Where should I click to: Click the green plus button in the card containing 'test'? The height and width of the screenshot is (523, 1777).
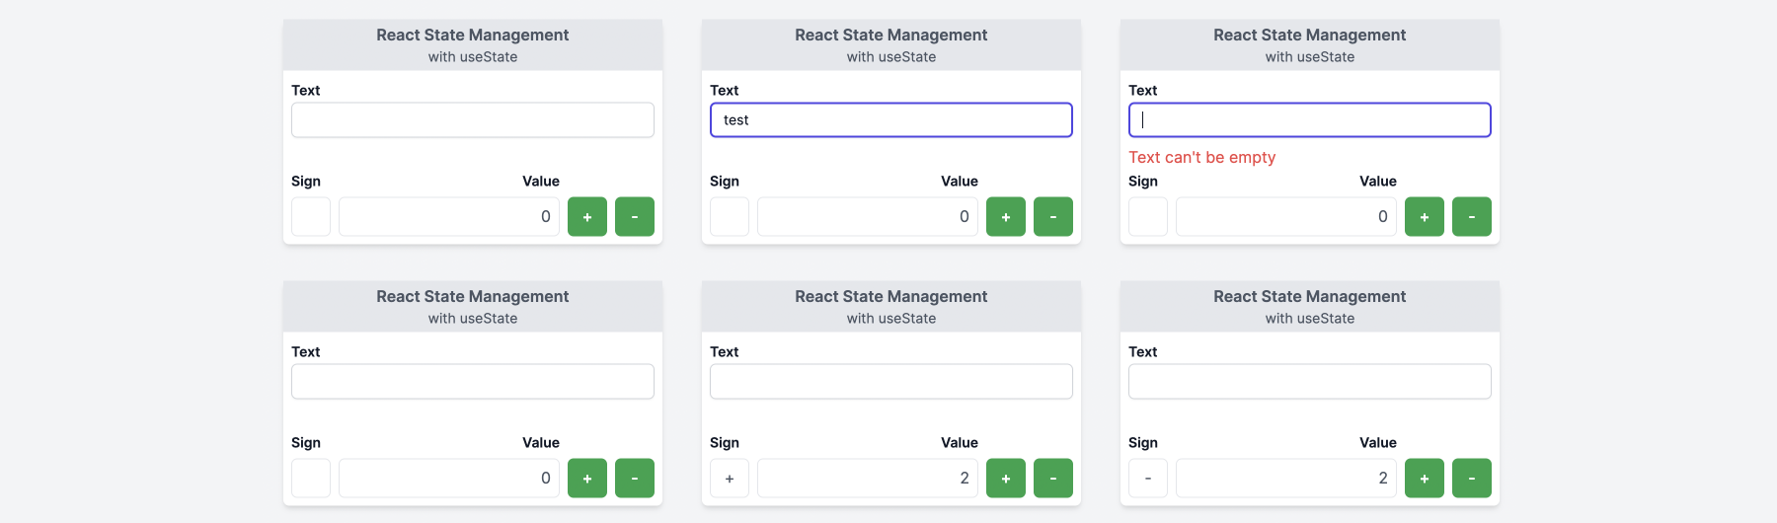click(1006, 216)
